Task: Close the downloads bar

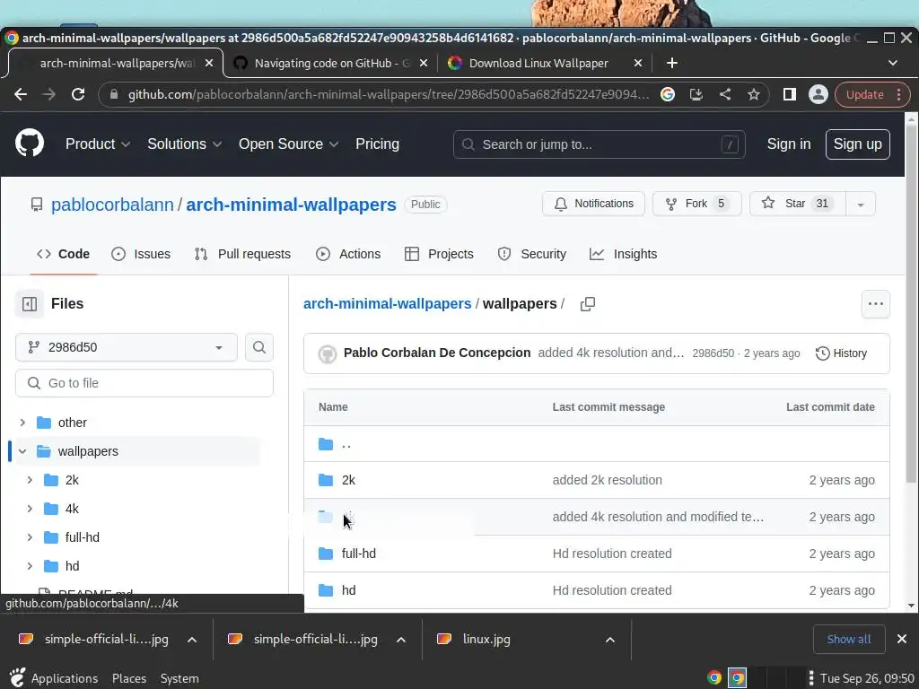Action: (901, 639)
